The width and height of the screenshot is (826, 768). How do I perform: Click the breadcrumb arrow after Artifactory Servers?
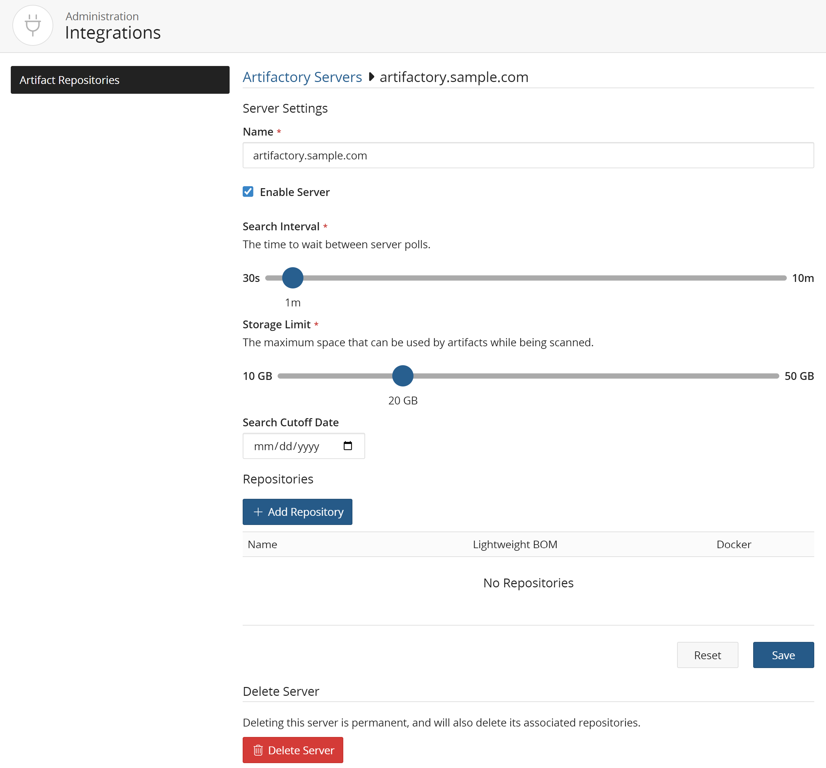371,77
